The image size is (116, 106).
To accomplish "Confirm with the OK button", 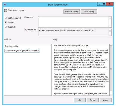I will (80, 100).
